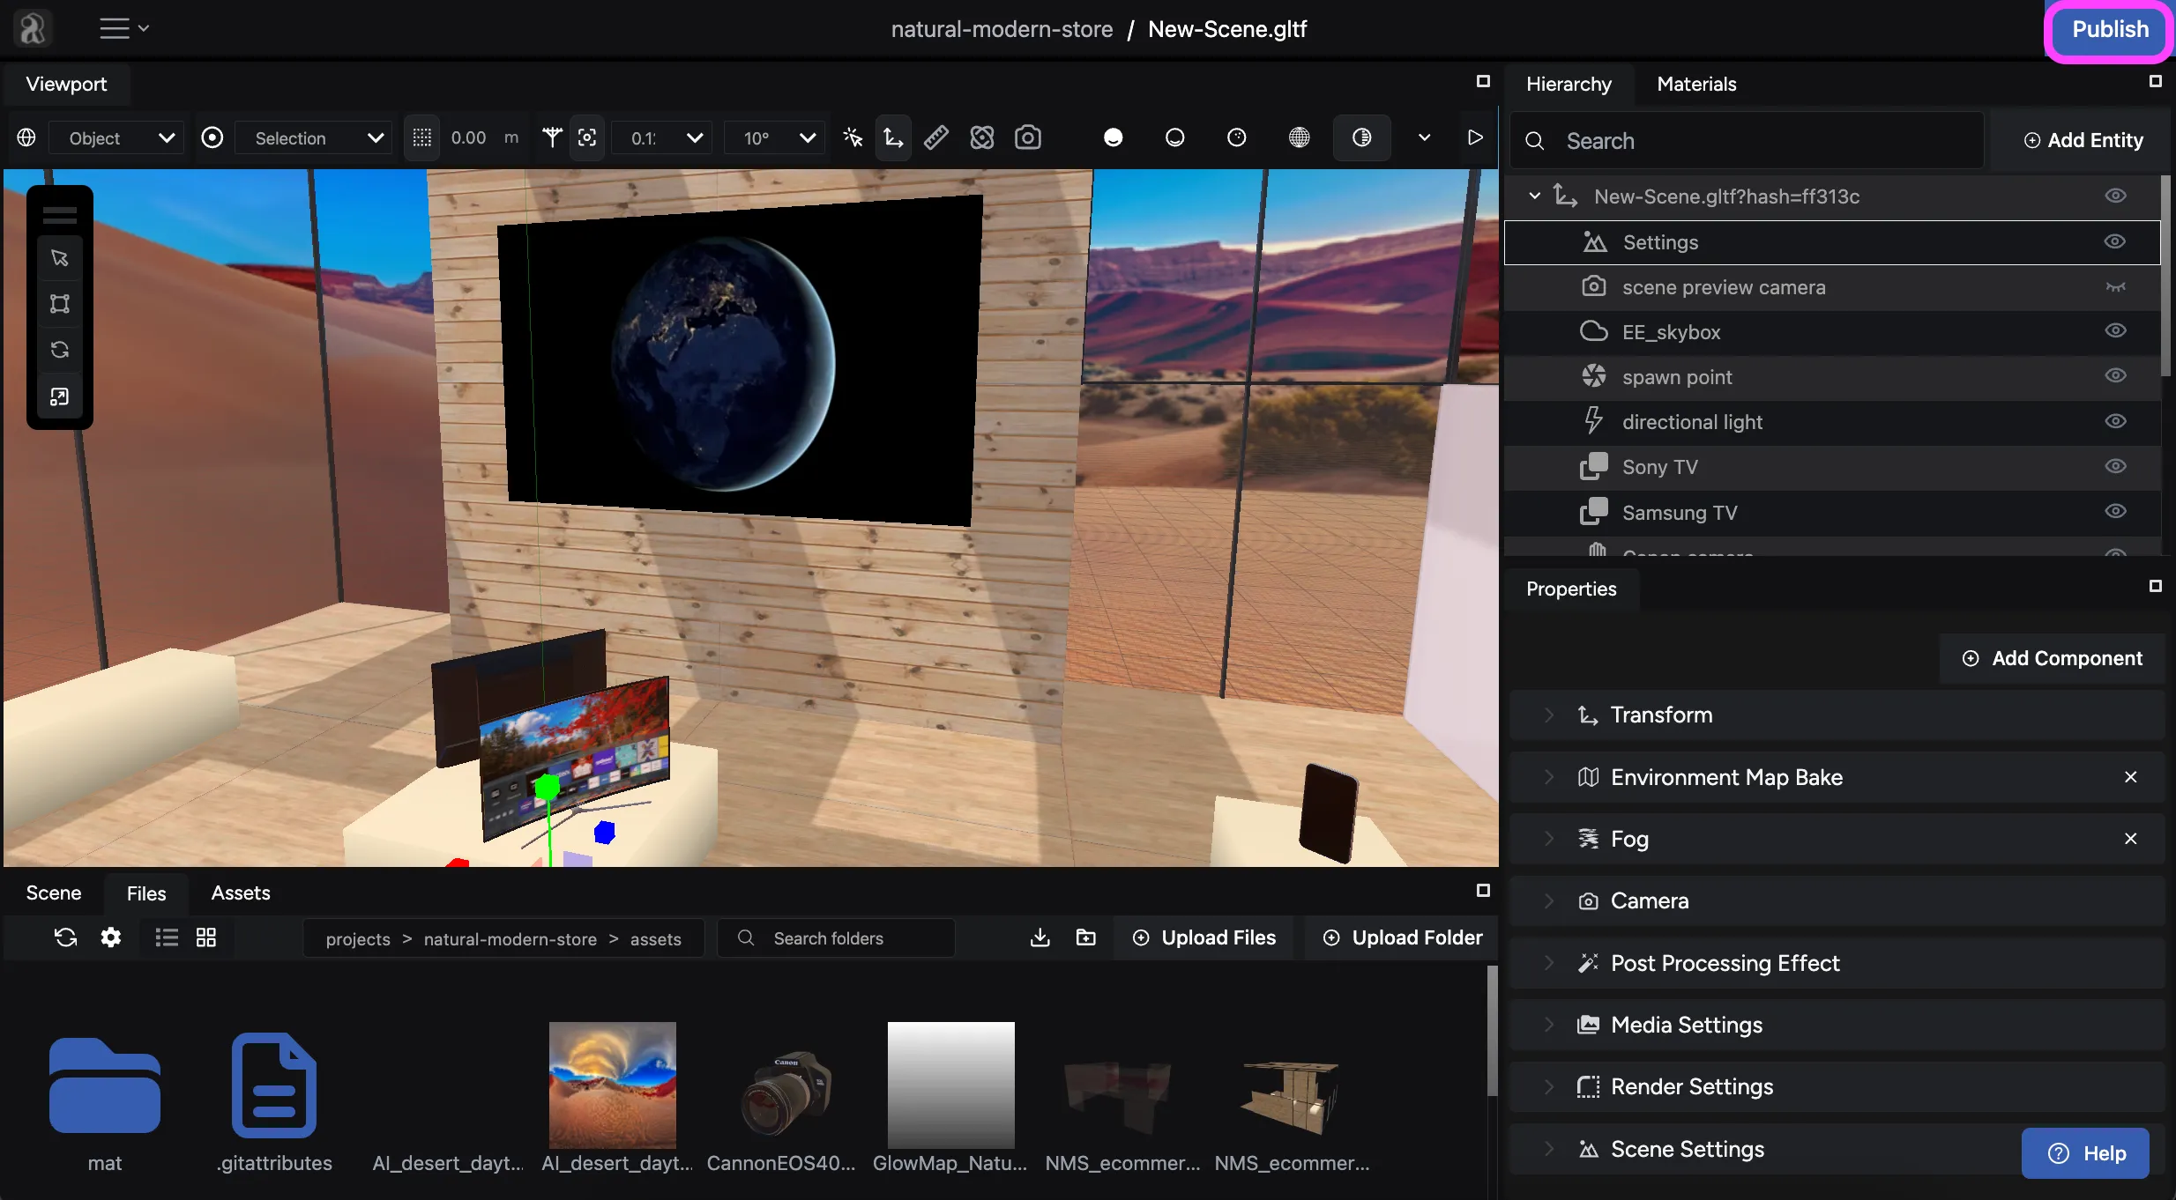
Task: Click the AI_desert_dayt thumbnail asset
Action: coord(612,1085)
